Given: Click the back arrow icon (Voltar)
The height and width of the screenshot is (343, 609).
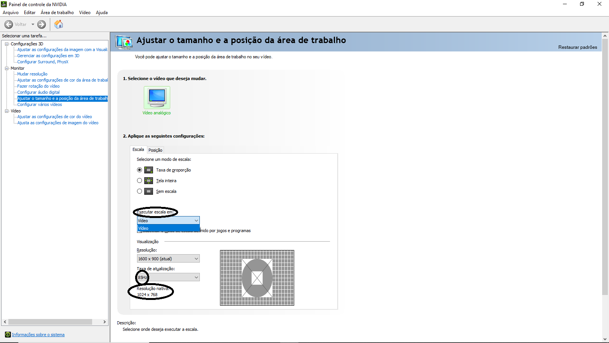Looking at the screenshot, I should [9, 24].
